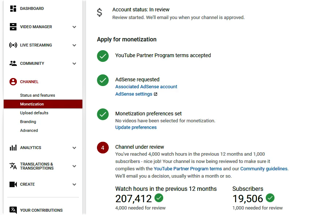This screenshot has width=310, height=215.
Task: Click the Create camera icon
Action: [x=13, y=184]
